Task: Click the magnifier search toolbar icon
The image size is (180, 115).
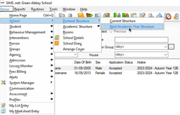Action: click(151, 16)
